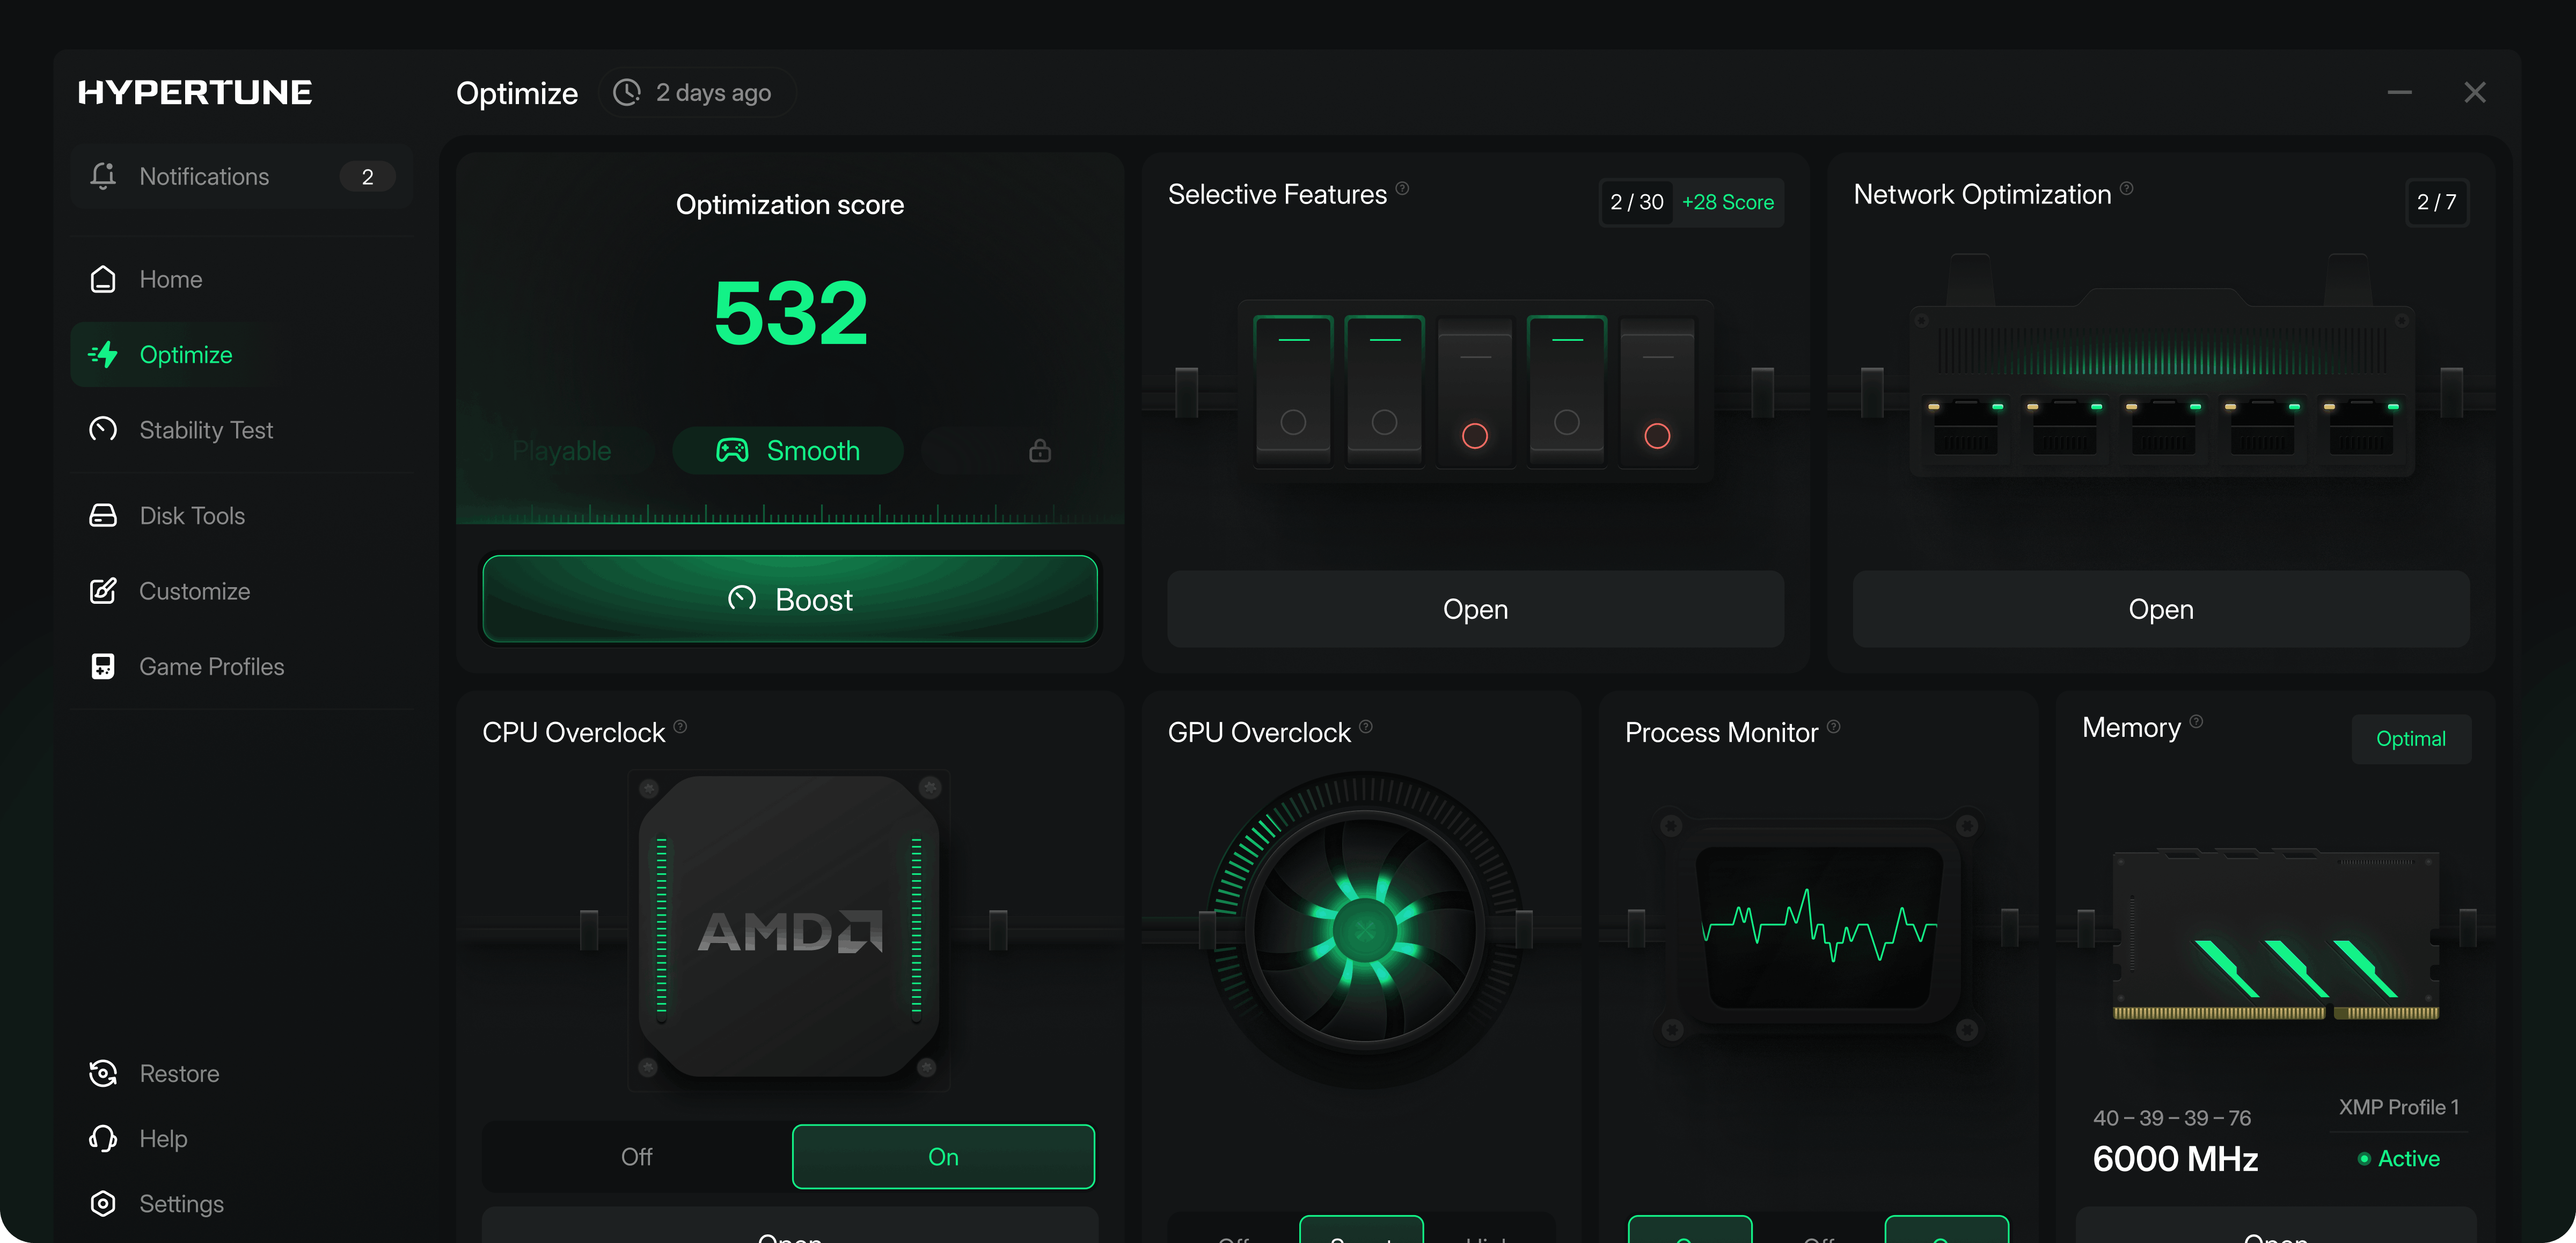Click the gauge icon inside Boost button
This screenshot has height=1243, width=2576.
742,598
